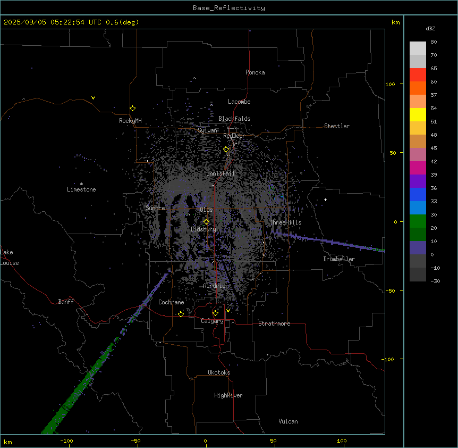Click the dBZ legend heading
The image size is (458, 448).
click(430, 28)
